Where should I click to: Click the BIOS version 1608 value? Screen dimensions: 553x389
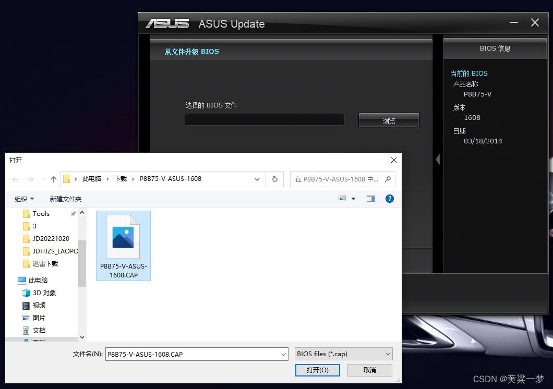(x=472, y=118)
